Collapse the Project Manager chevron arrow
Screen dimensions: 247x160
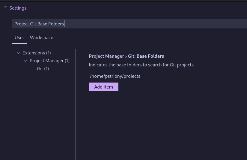click(x=26, y=61)
